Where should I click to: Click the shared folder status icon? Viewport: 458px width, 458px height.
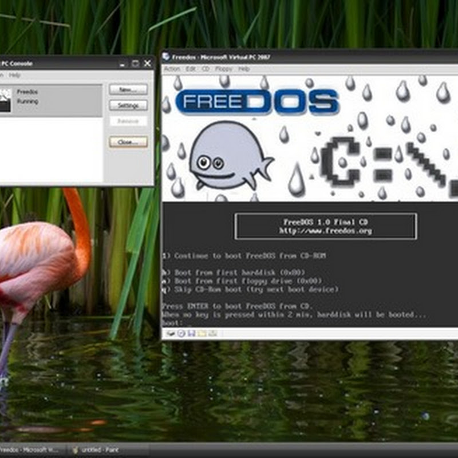click(x=202, y=333)
